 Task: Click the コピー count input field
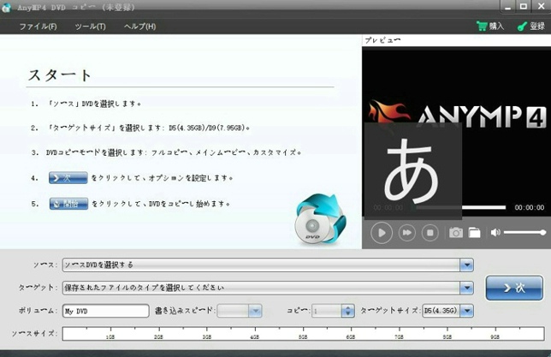[327, 311]
